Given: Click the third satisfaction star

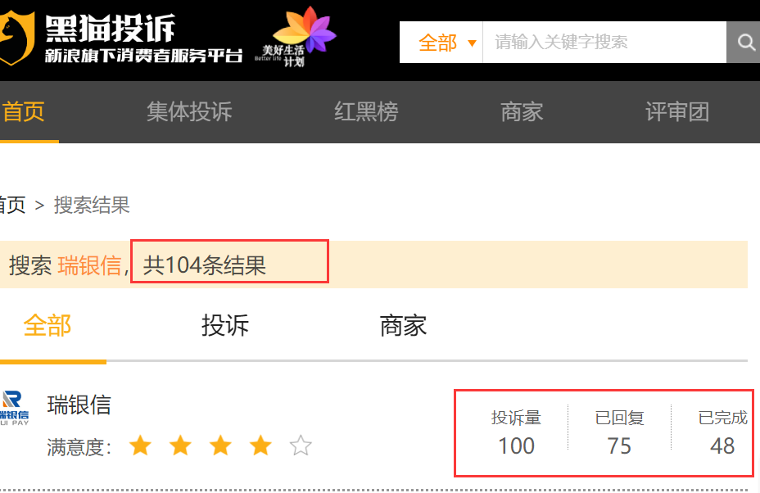Looking at the screenshot, I should click(220, 446).
